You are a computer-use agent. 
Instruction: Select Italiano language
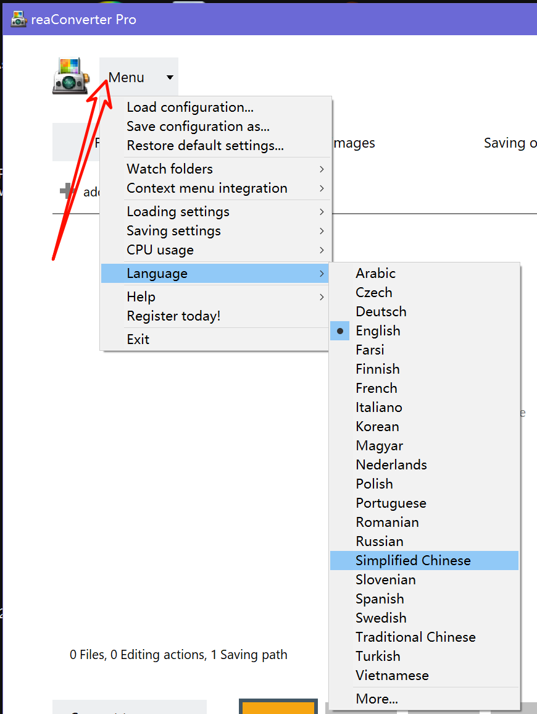tap(424, 407)
